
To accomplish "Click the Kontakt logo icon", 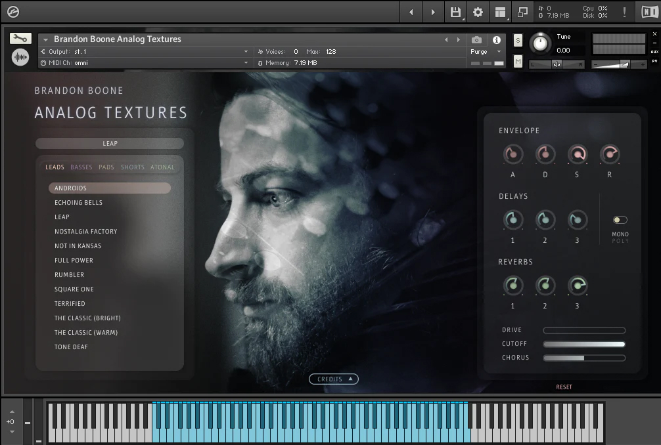I will coord(13,12).
